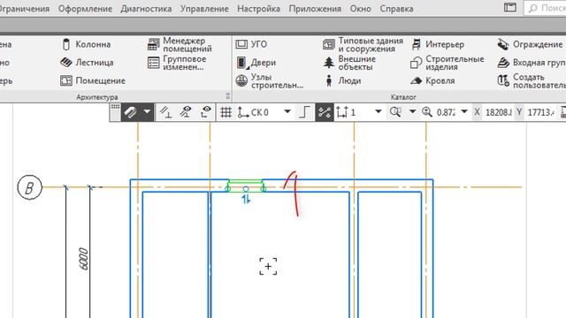Image resolution: width=566 pixels, height=318 pixels.
Task: Open Внешние объекты catalog
Action: pos(350,63)
